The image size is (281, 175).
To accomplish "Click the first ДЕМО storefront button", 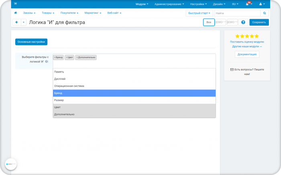I will point(220,22).
